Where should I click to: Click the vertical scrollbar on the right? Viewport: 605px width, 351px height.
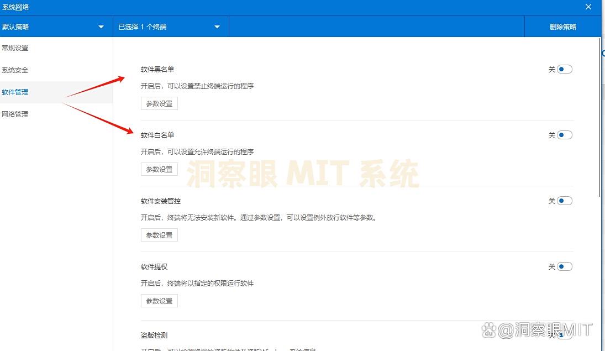click(x=599, y=116)
